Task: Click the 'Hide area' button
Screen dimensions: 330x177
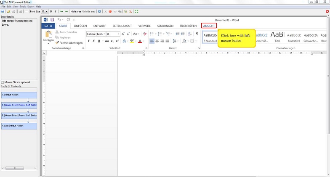Action: pos(76,11)
